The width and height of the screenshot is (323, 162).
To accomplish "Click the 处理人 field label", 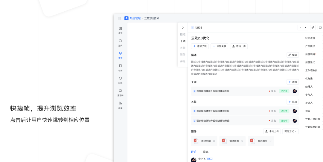I will click(x=309, y=86).
